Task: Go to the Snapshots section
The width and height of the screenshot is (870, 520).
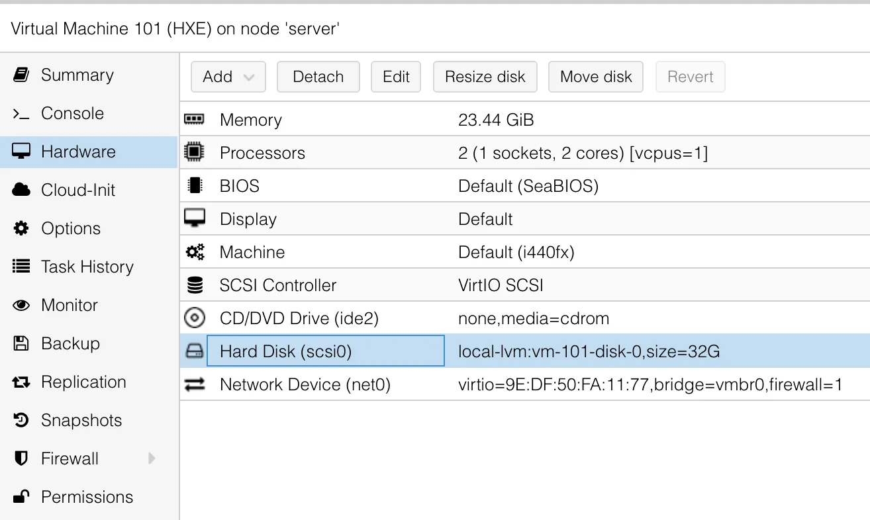Action: tap(81, 420)
